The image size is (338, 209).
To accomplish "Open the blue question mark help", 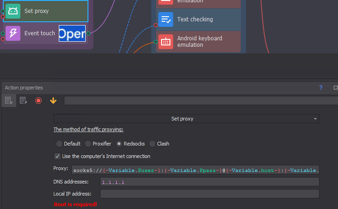I will tap(320, 88).
